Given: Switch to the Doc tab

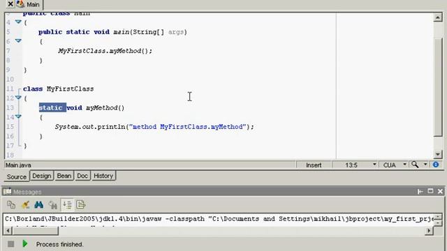Looking at the screenshot, I should pos(82,176).
